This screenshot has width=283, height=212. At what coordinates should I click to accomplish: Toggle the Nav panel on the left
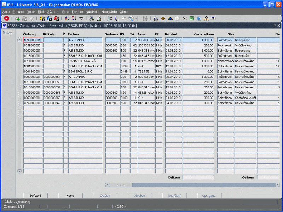[x=7, y=33]
